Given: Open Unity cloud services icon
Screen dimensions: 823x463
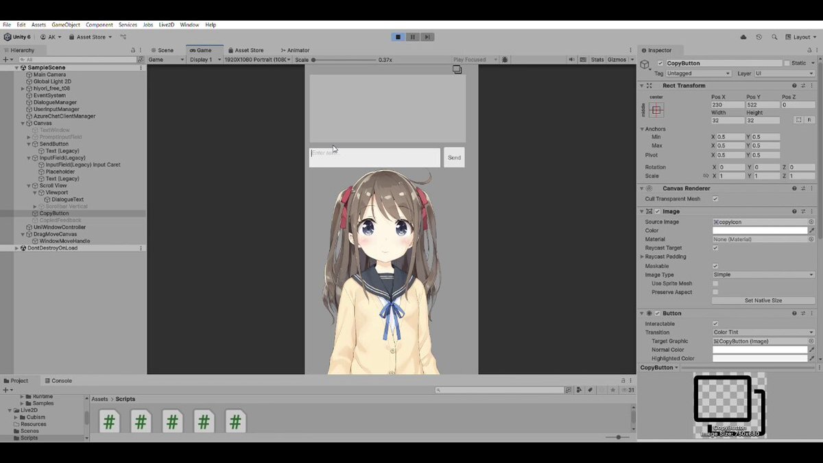Looking at the screenshot, I should [x=743, y=37].
